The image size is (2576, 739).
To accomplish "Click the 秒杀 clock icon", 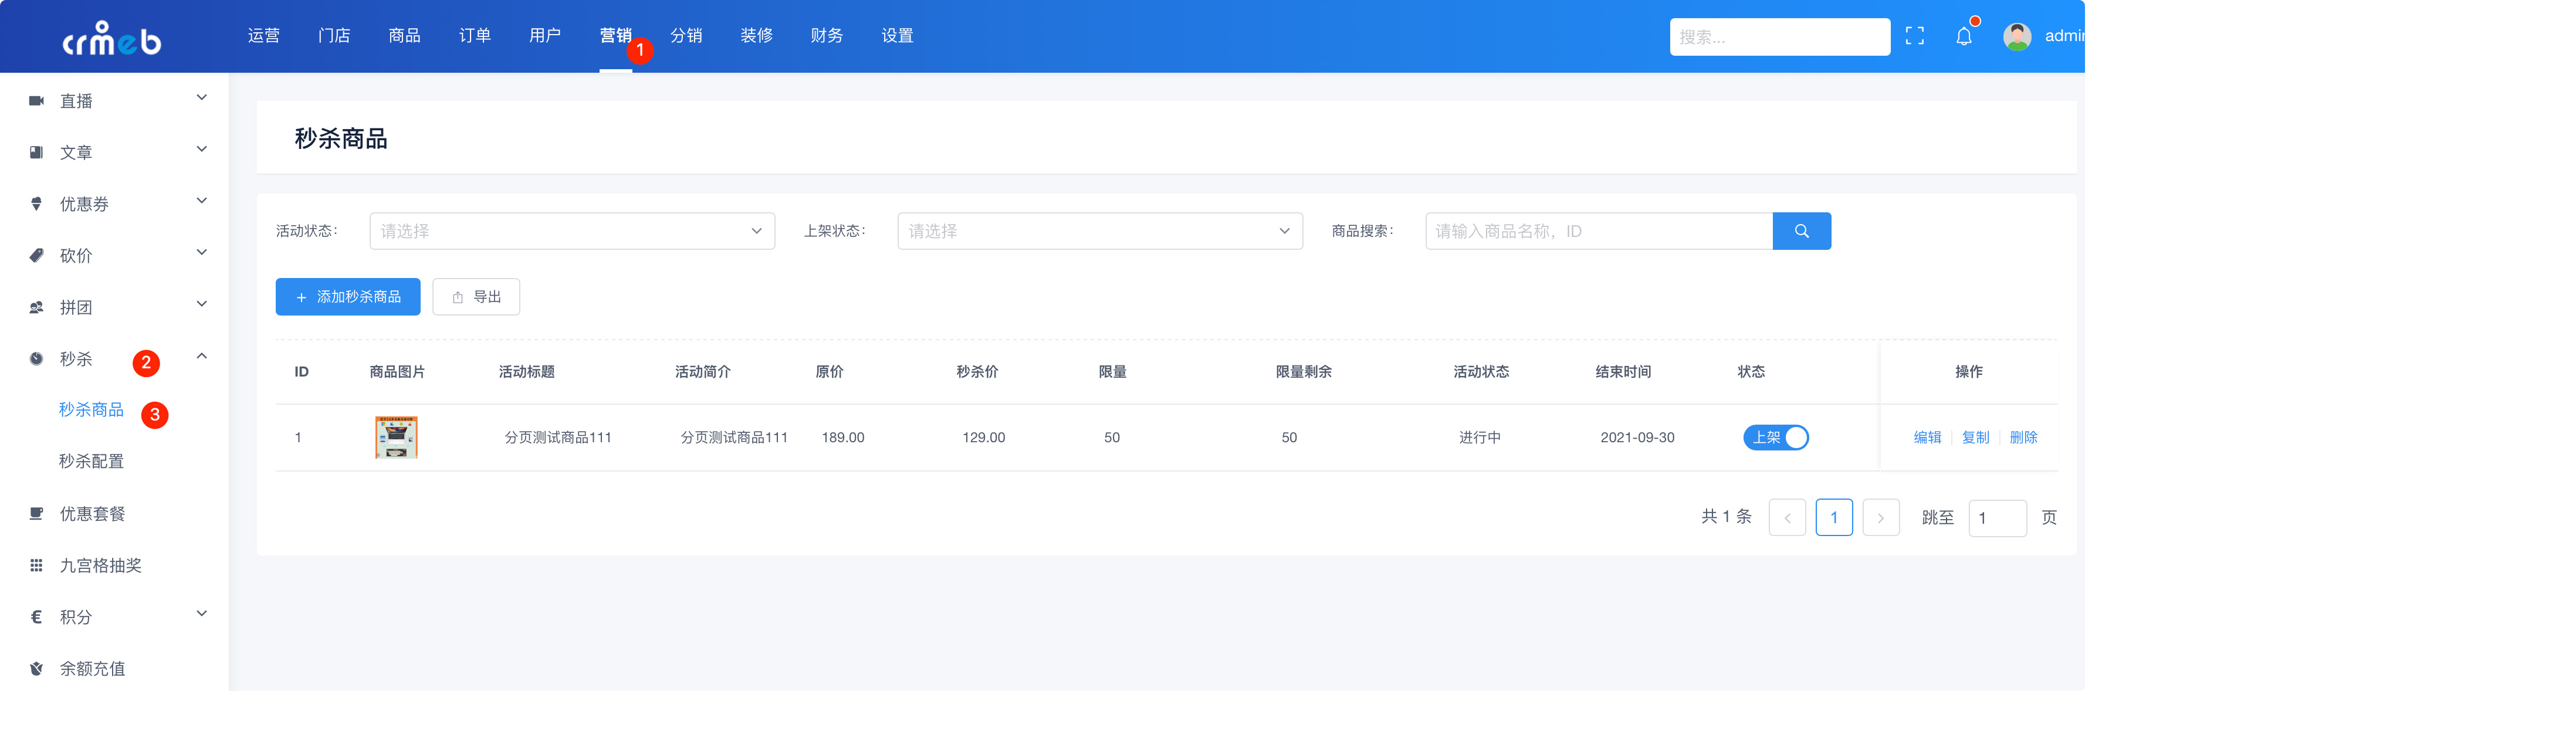I will pos(37,359).
